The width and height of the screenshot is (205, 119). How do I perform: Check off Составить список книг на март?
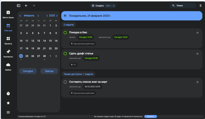[65, 82]
